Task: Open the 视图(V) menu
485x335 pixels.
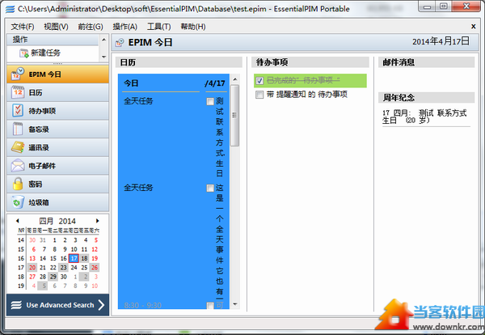Action: [x=56, y=27]
